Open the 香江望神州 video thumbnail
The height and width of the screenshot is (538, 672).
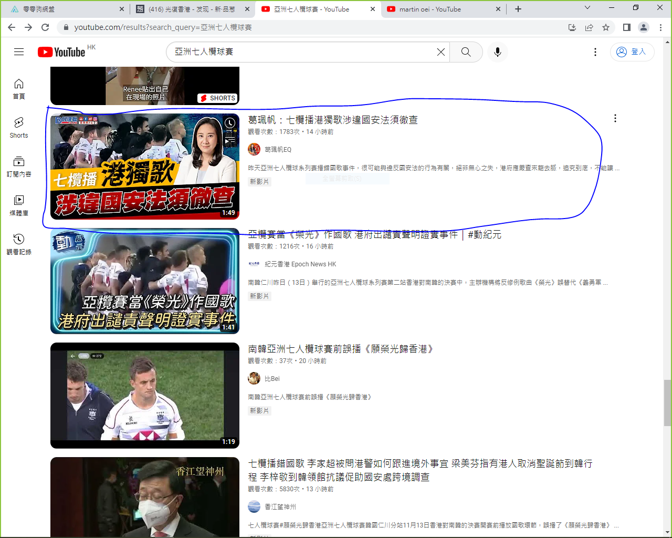pyautogui.click(x=145, y=497)
